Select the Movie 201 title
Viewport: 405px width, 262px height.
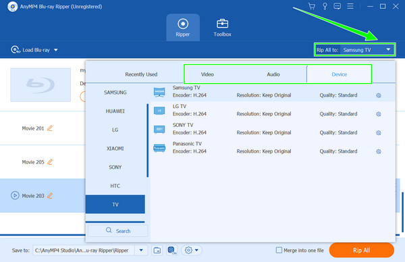click(33, 128)
